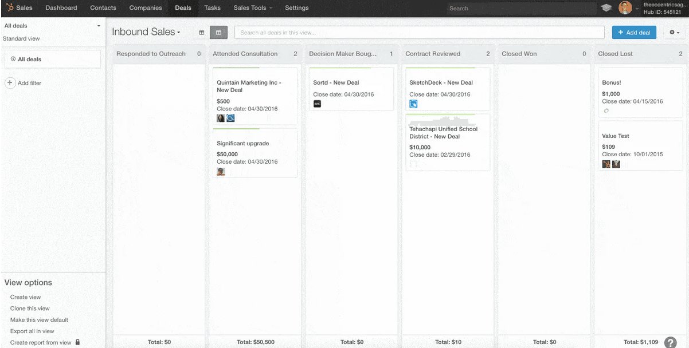The width and height of the screenshot is (689, 348).
Task: Open HubSpot Academy via graduation cap icon
Action: 608,8
